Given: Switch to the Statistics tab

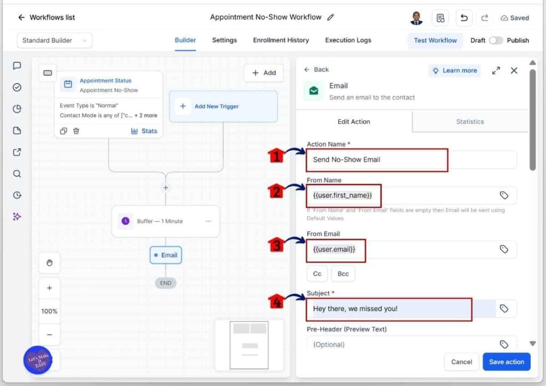Looking at the screenshot, I should tap(470, 122).
